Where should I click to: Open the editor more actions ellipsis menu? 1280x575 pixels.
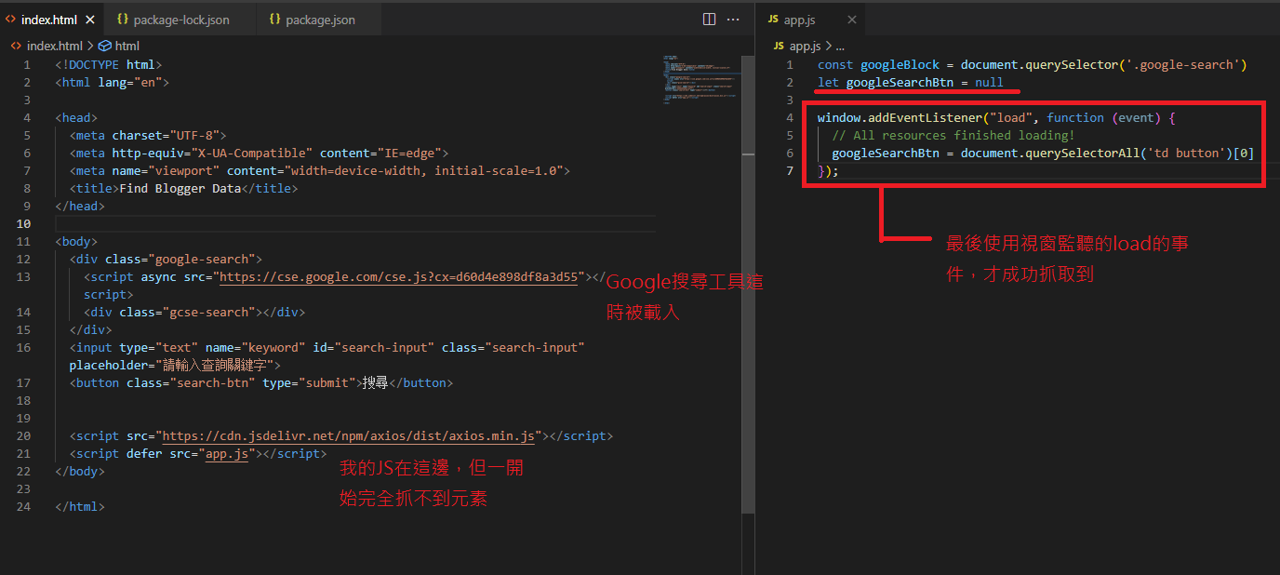(733, 20)
